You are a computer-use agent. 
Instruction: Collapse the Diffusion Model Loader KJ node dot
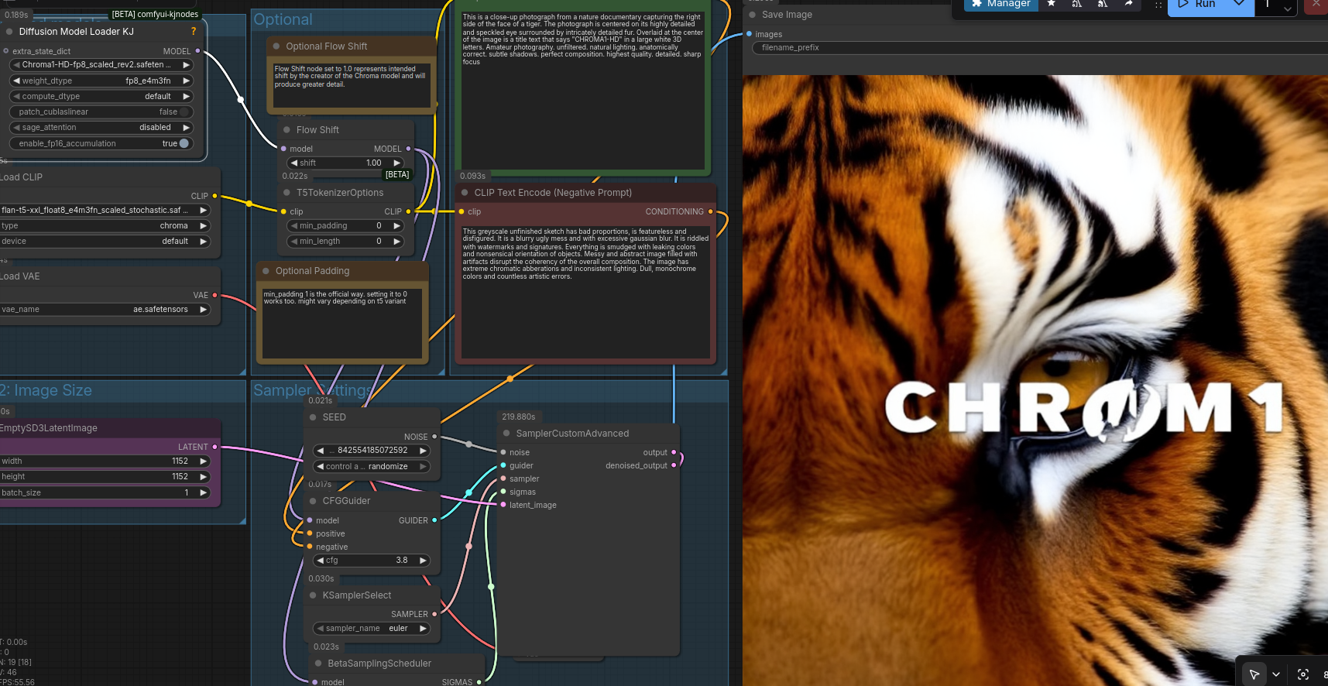click(9, 32)
